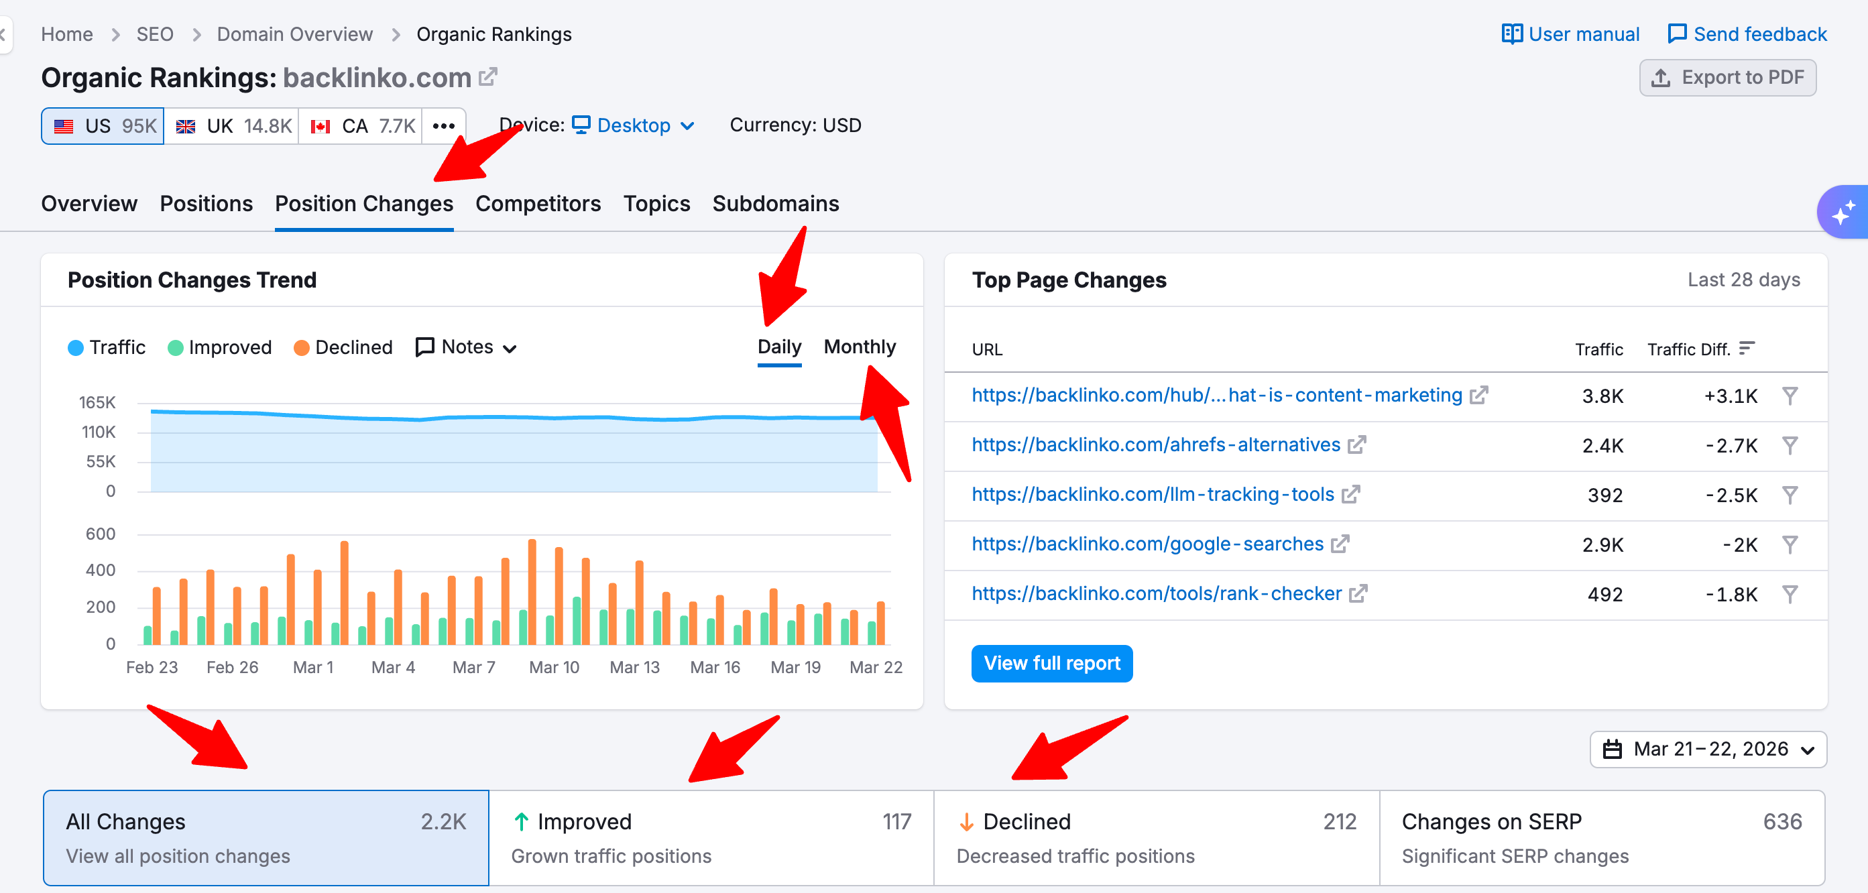Screen dimensions: 1868x893
Task: Open more countries ellipsis menu
Action: tap(444, 126)
